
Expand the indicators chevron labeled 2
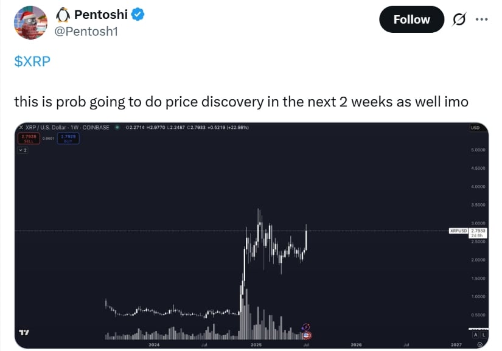click(23, 150)
